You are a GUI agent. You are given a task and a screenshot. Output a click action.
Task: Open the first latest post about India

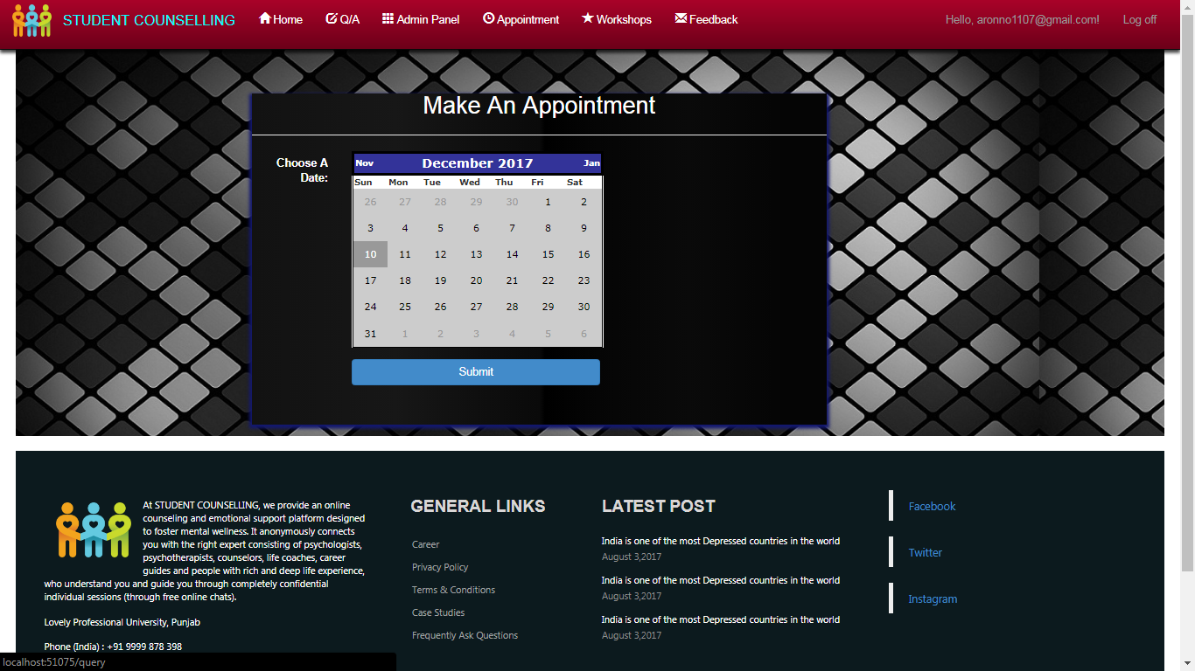[x=721, y=541]
